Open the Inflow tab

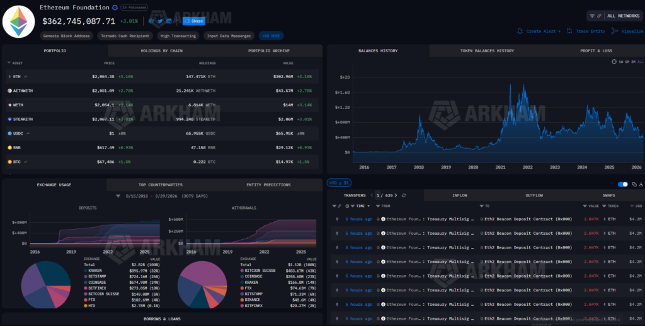(x=459, y=195)
